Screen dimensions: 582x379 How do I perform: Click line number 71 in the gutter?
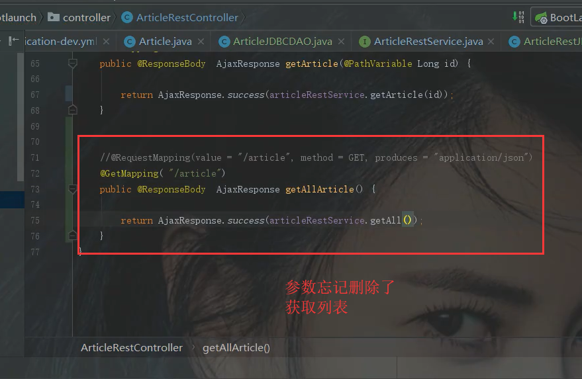tap(35, 157)
